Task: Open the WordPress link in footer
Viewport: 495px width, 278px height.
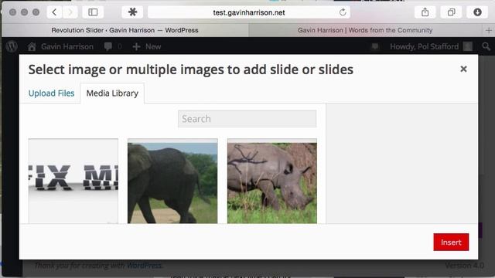Action: 145,266
